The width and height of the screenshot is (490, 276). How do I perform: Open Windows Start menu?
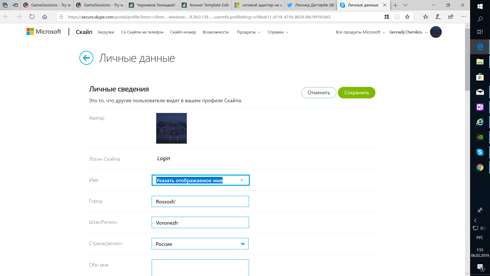point(480,6)
